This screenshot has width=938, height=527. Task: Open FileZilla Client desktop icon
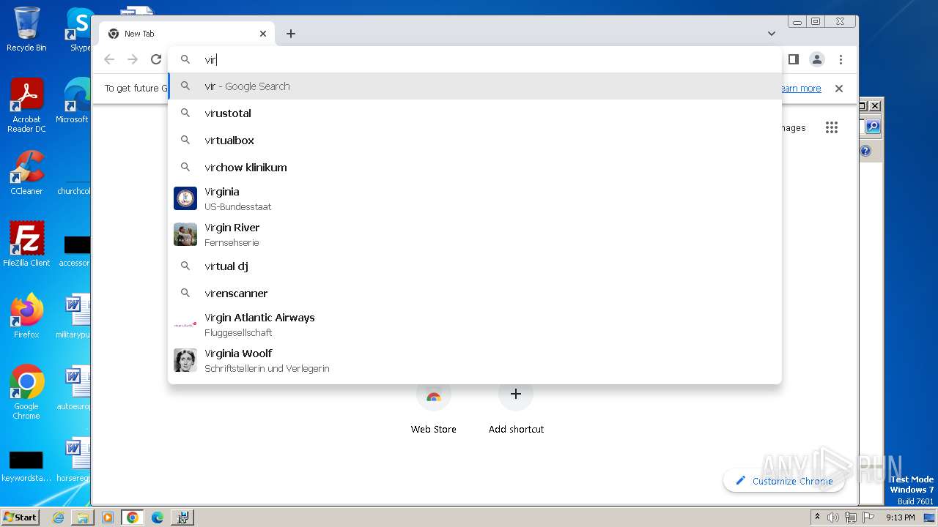tap(26, 244)
